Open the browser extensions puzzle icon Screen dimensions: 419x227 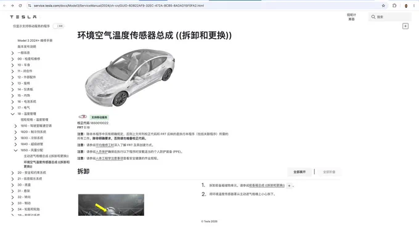[394, 6]
